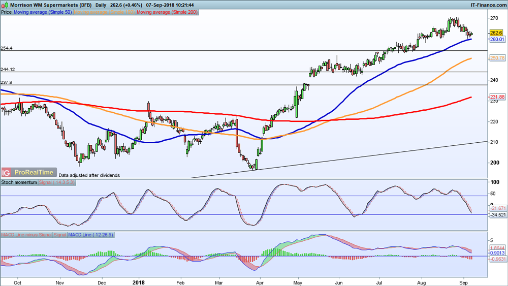Select the 237.8 horizontal level label
This screenshot has width=508, height=286.
point(7,82)
